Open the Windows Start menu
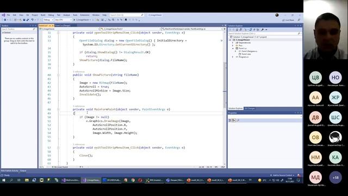348x196 pixels. pyautogui.click(x=4, y=180)
